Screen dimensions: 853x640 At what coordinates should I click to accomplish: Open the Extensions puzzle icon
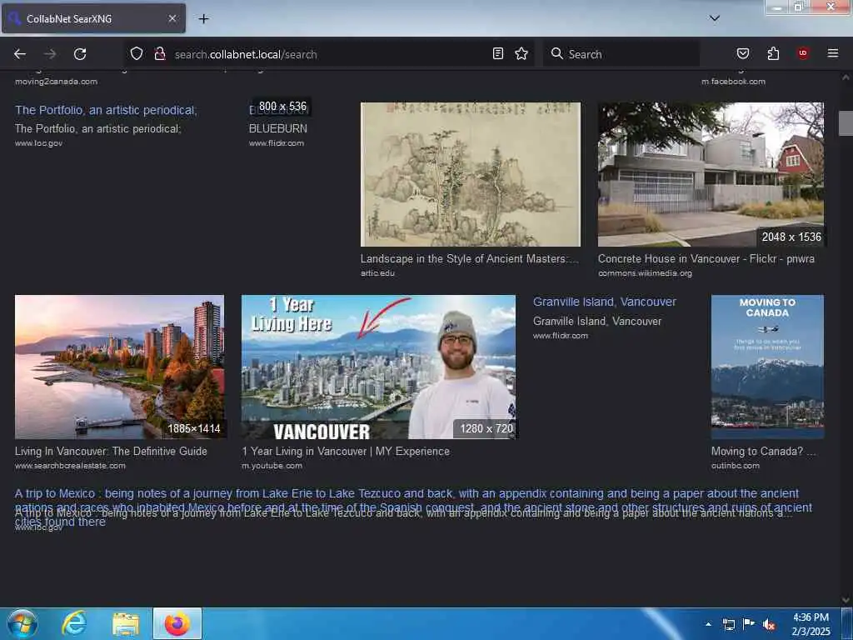coord(773,53)
